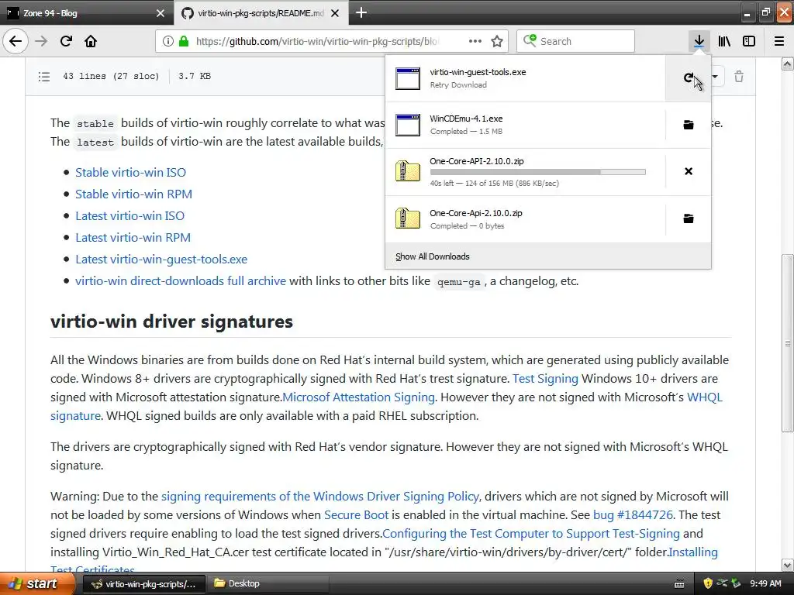
Task: Click the One-Core-API download progress bar
Action: (x=538, y=172)
